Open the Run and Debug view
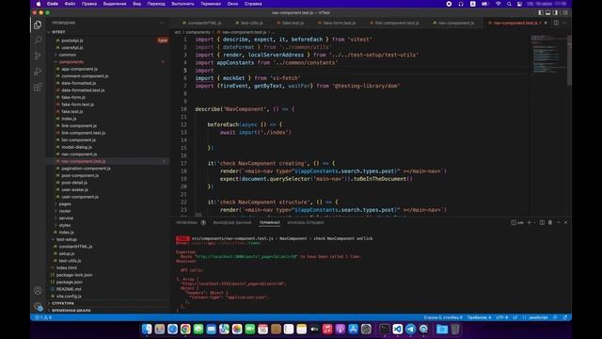 pyautogui.click(x=38, y=72)
